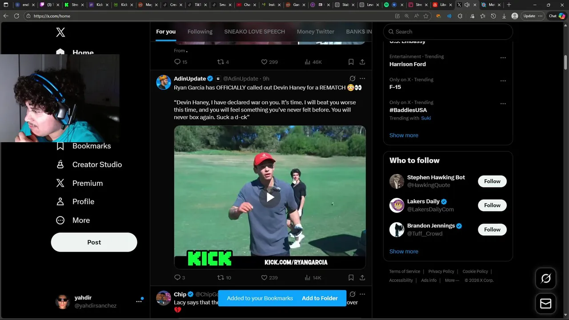Repost the AdinUpdate post
The width and height of the screenshot is (569, 320).
click(224, 277)
